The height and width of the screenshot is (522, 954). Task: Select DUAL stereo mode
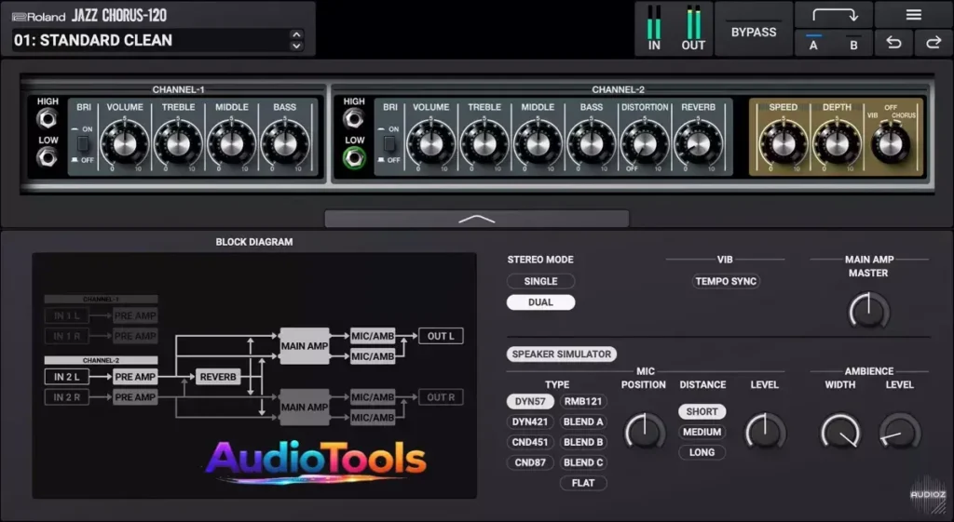[540, 302]
